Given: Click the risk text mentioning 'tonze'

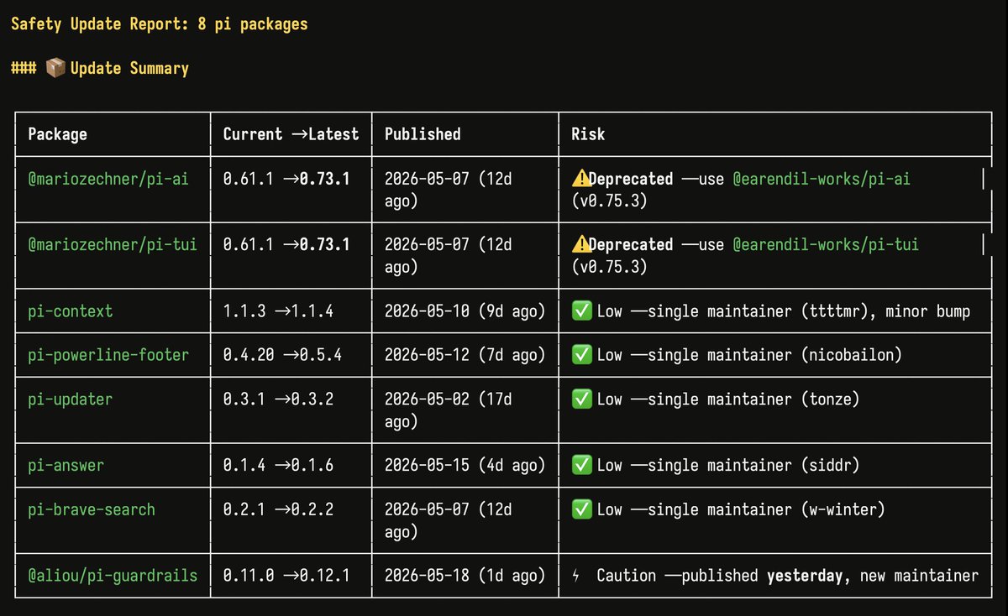Looking at the screenshot, I should tap(728, 399).
